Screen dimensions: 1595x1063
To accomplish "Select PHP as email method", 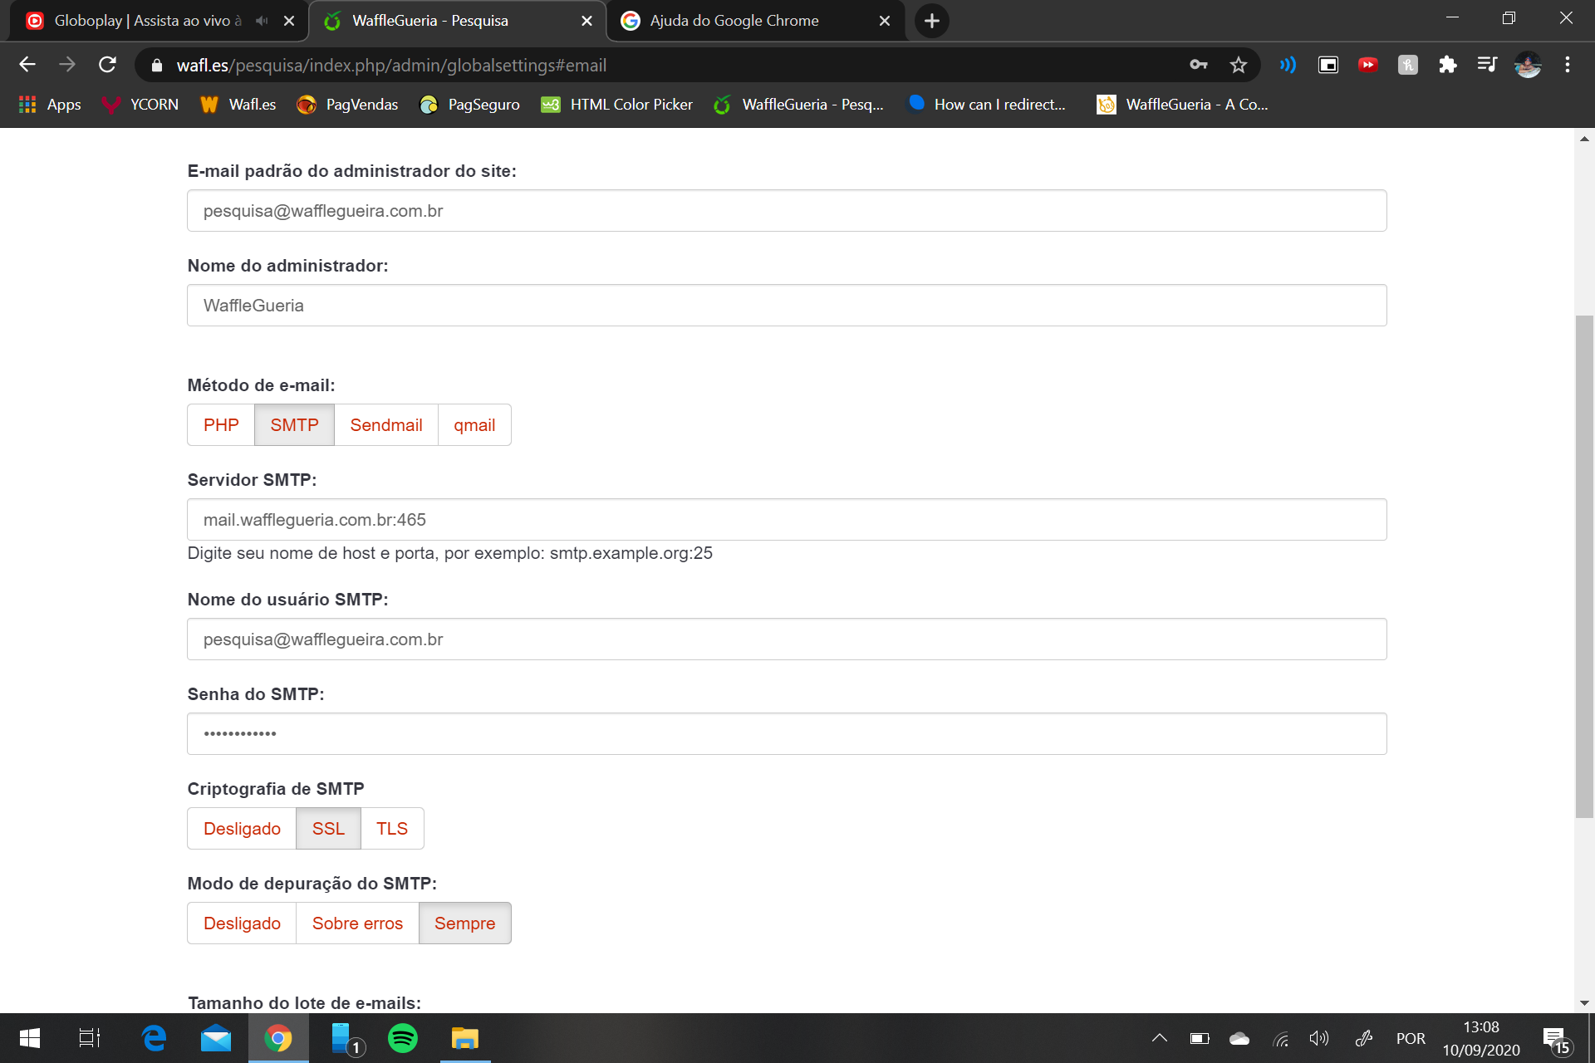I will point(221,425).
